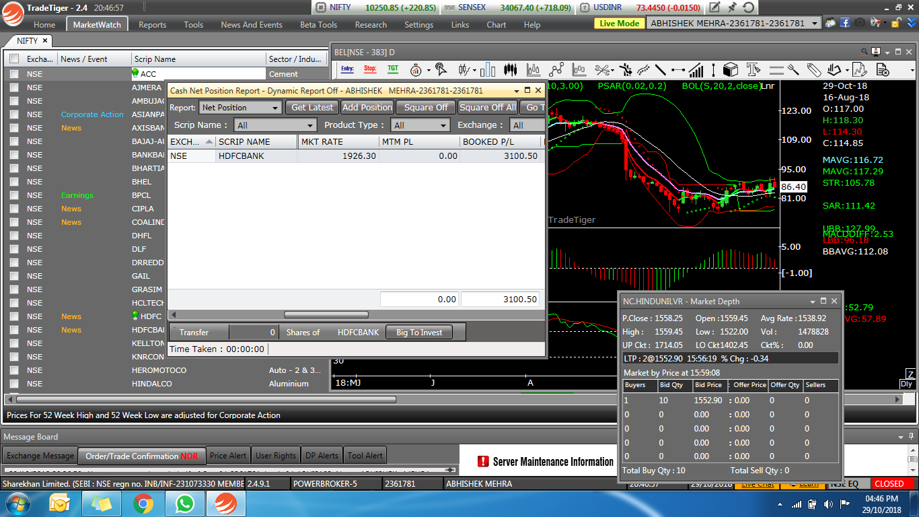This screenshot has height=517, width=919.
Task: Select the bar chart style icon
Action: [488, 70]
